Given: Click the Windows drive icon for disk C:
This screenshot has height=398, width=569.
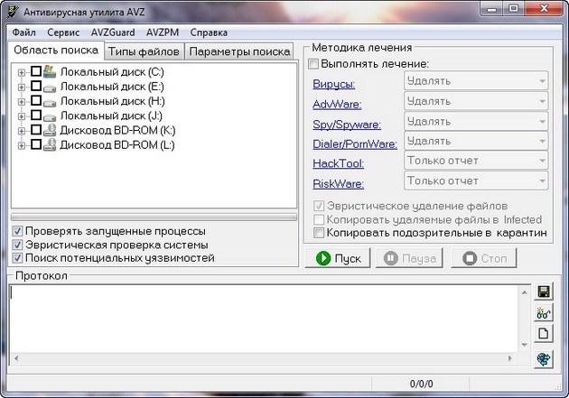Looking at the screenshot, I should [50, 71].
